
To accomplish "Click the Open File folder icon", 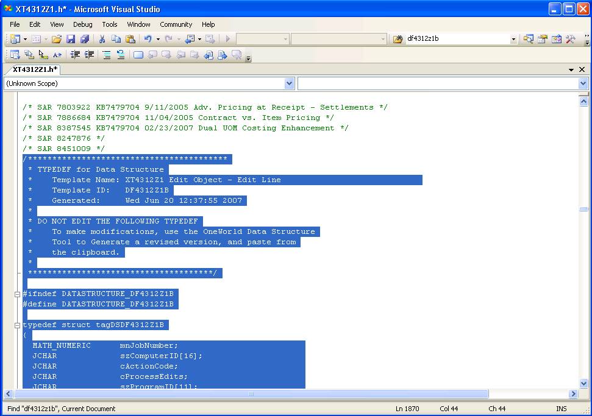I will point(57,39).
